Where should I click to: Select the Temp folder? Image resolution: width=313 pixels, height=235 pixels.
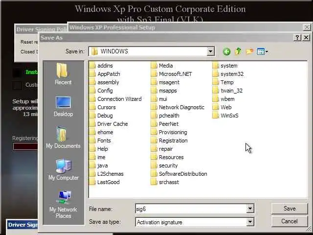(x=223, y=82)
